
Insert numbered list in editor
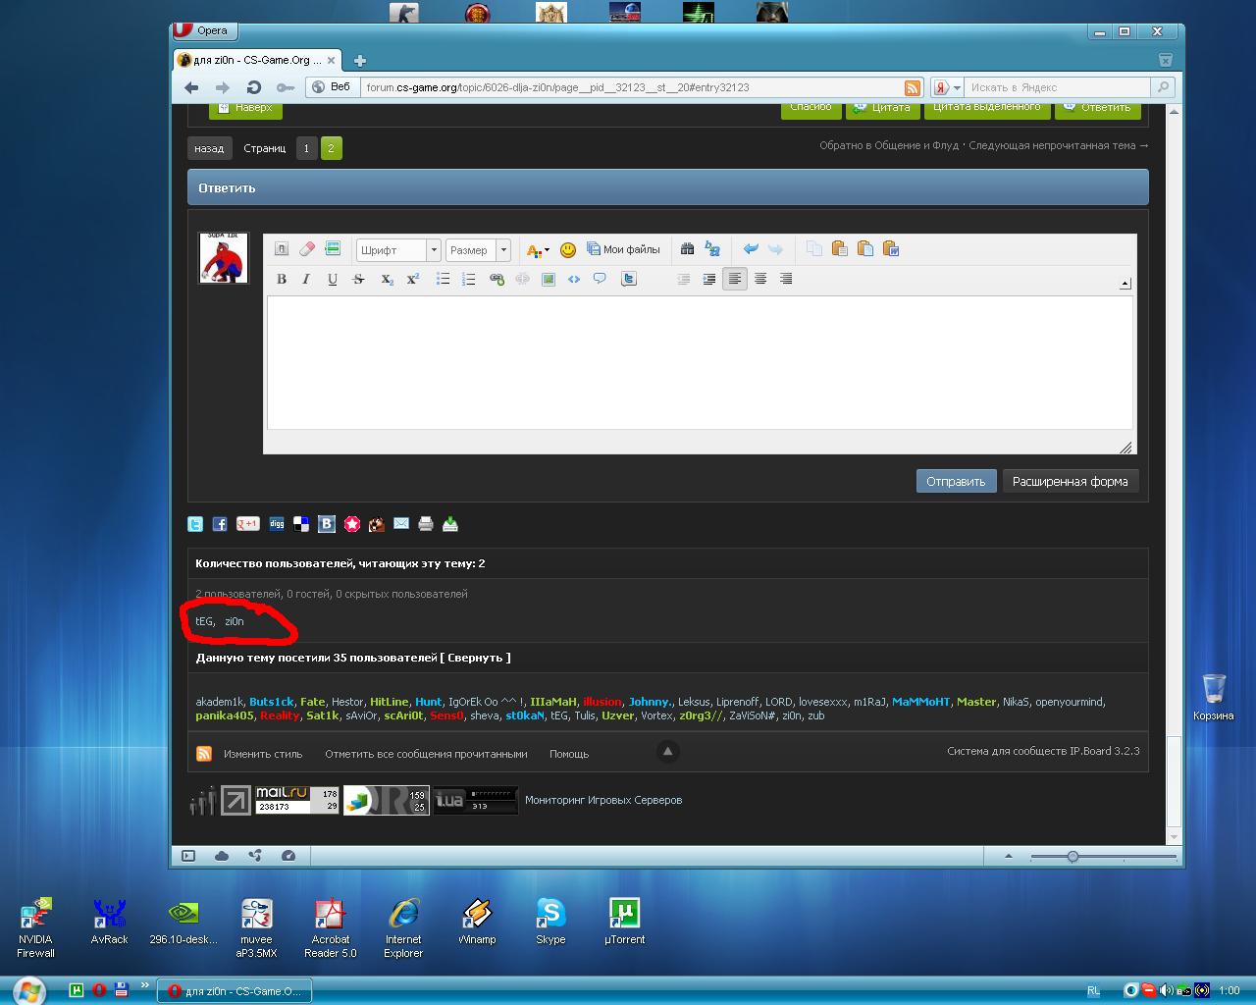[469, 279]
